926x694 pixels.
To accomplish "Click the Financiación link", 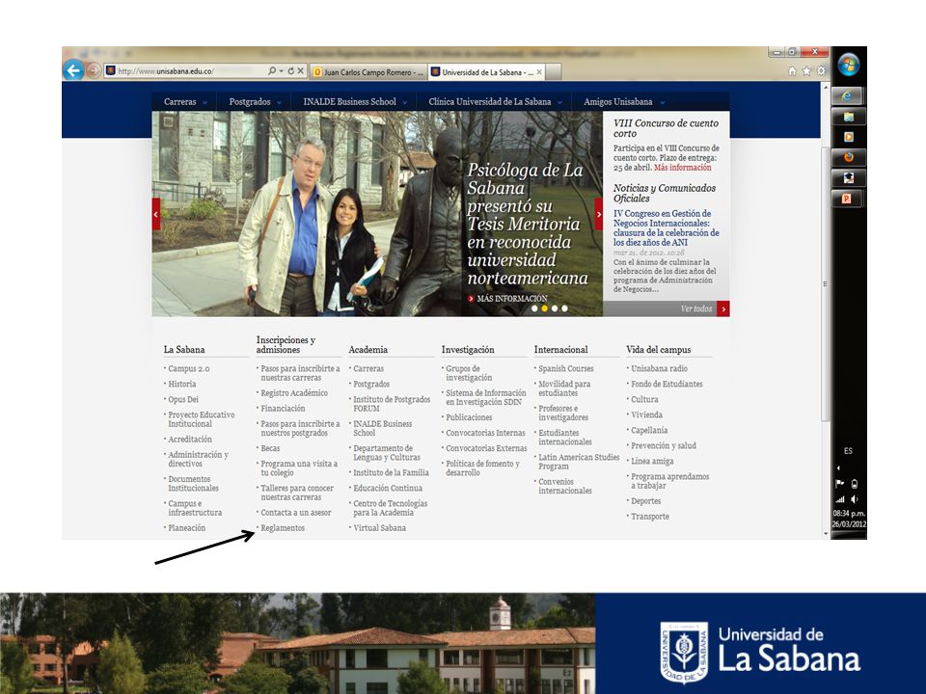I will [x=283, y=409].
